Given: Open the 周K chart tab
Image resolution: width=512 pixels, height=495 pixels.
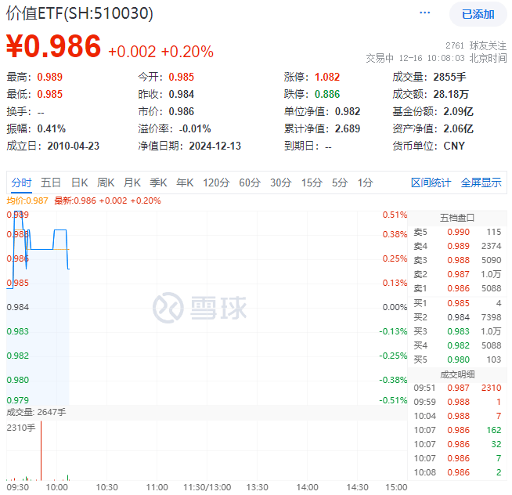Looking at the screenshot, I should (x=106, y=182).
